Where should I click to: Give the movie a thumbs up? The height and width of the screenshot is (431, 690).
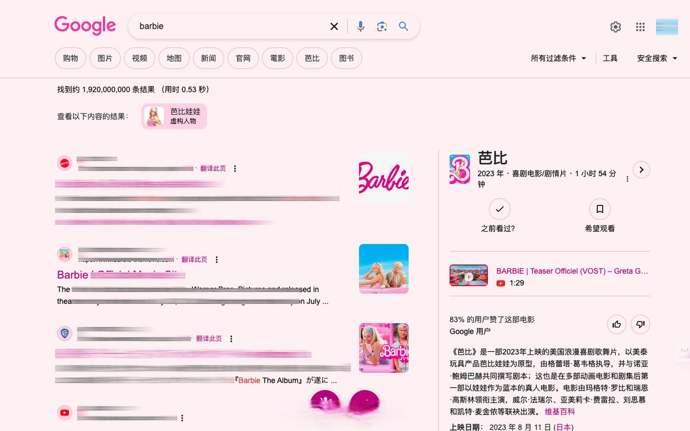tap(616, 324)
